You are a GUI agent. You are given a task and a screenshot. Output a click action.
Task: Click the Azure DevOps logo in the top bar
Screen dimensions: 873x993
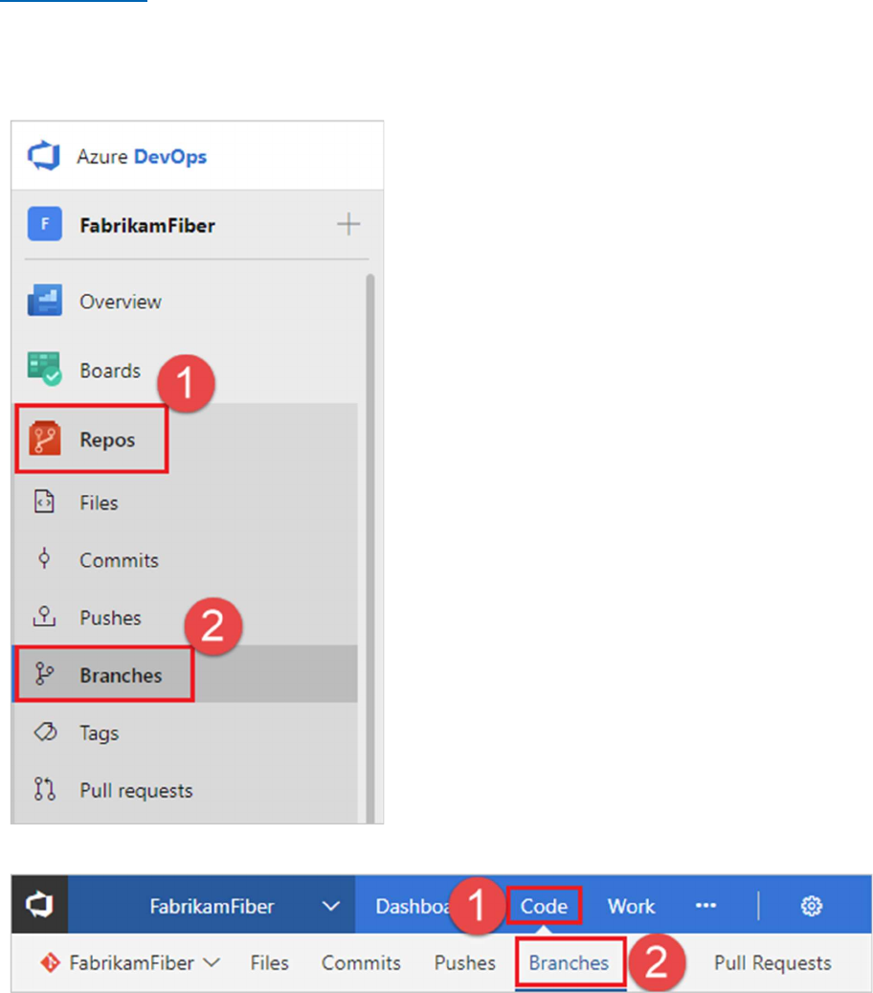tap(39, 904)
